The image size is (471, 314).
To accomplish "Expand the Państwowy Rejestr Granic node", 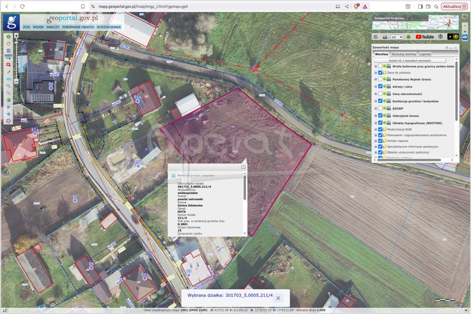I will pyautogui.click(x=375, y=79).
